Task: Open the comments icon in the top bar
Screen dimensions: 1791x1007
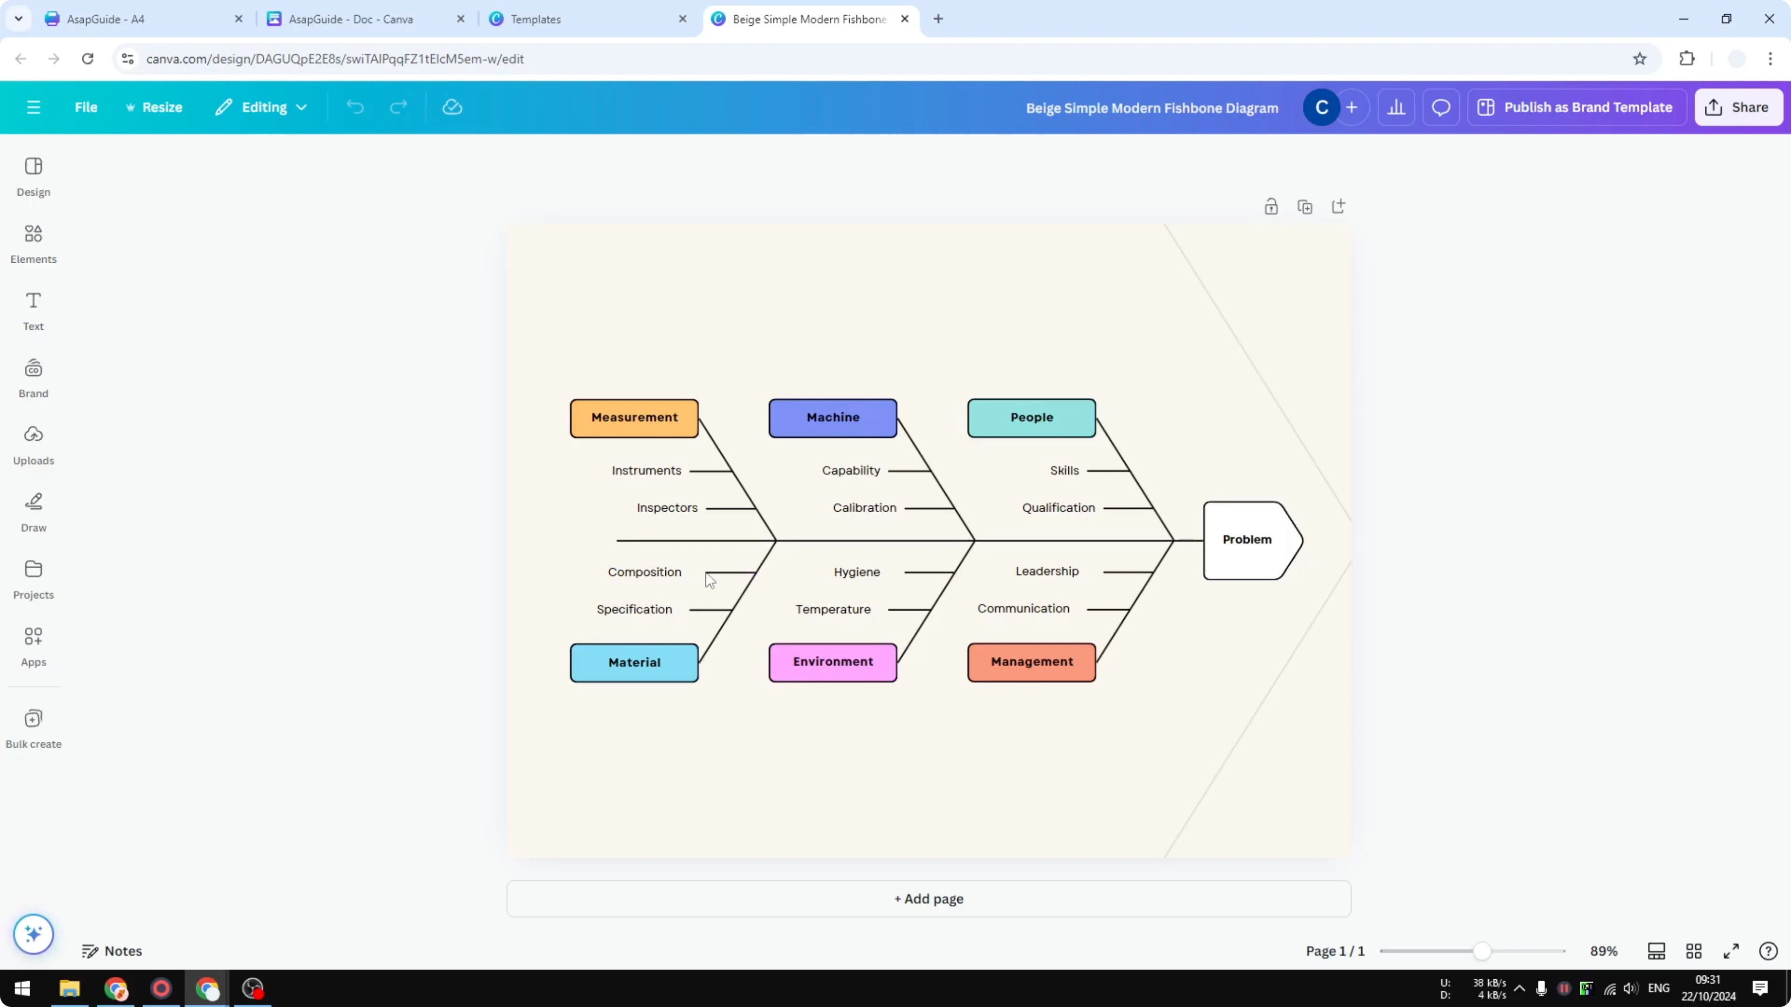Action: click(x=1441, y=107)
